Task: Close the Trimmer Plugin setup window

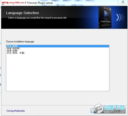Action: point(123,2)
